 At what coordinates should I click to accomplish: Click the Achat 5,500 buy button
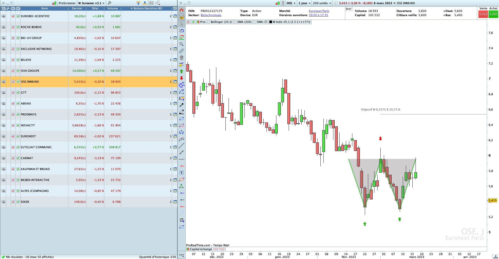(x=493, y=14)
